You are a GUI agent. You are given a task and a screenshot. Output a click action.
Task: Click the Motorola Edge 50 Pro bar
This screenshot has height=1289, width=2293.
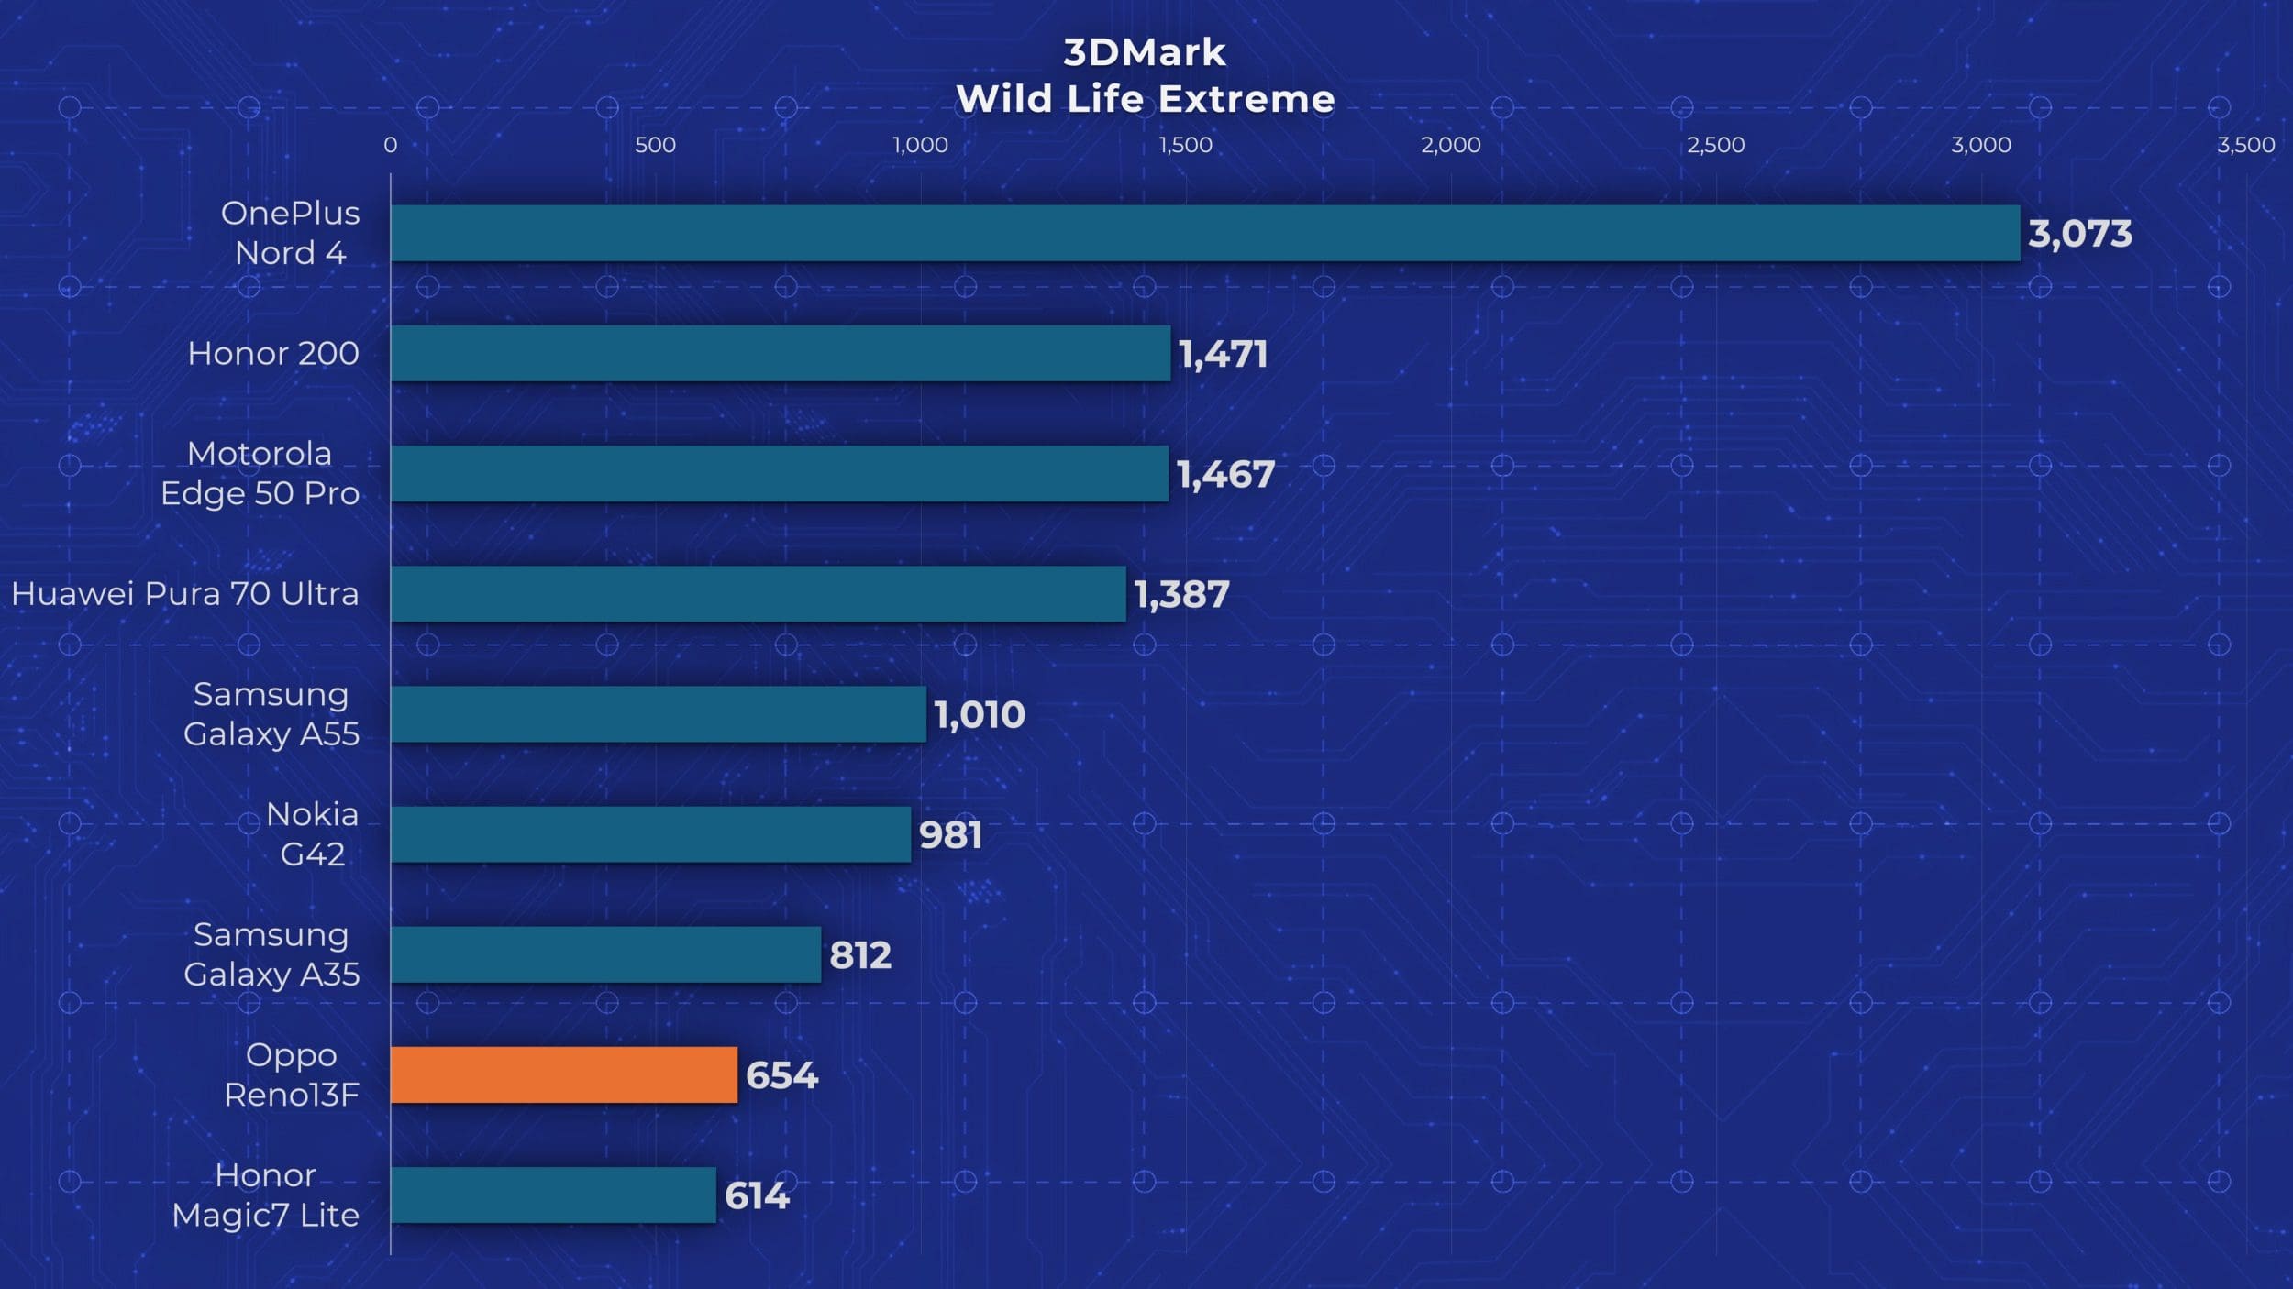pyautogui.click(x=780, y=473)
